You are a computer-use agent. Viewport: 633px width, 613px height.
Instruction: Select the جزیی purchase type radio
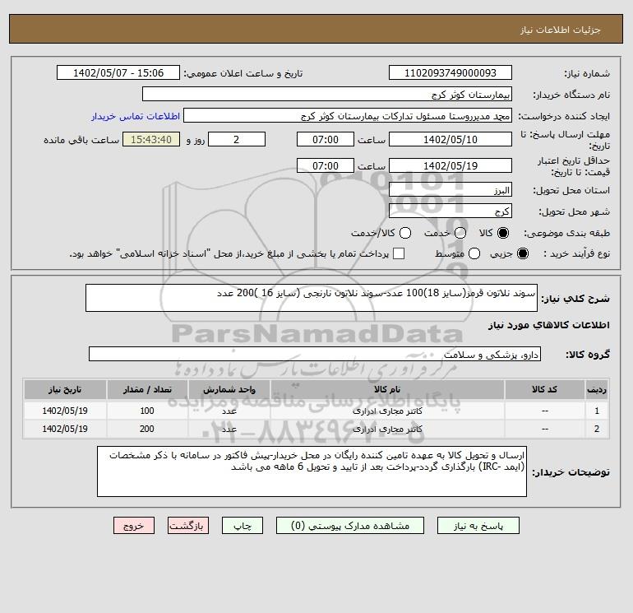[522, 253]
